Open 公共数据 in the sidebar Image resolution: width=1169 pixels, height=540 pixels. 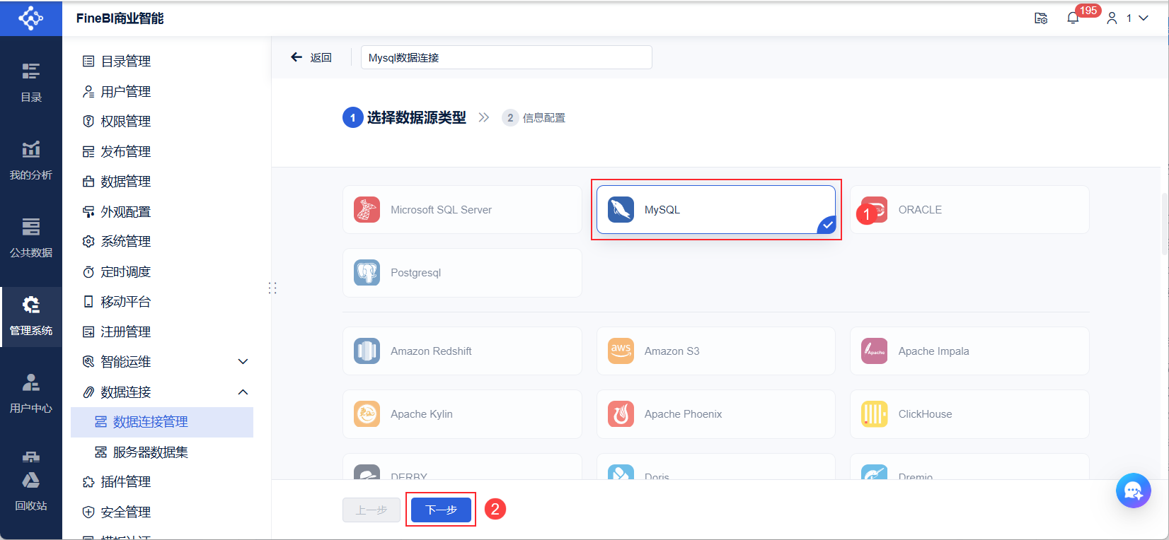point(30,238)
